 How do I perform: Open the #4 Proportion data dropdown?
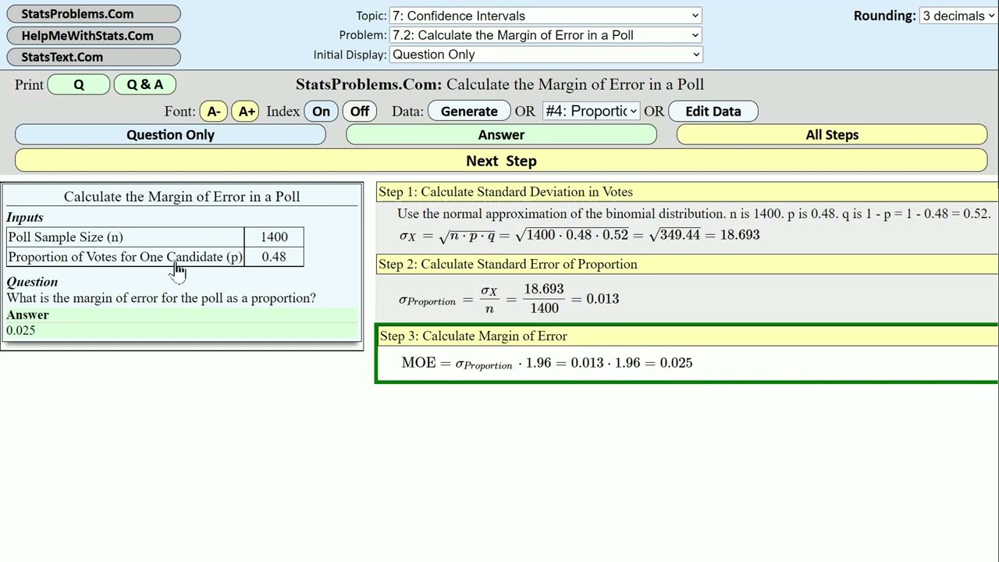tap(591, 111)
